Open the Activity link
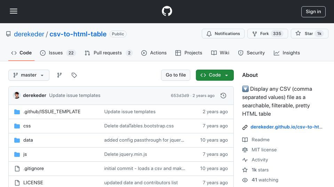The height and width of the screenshot is (187, 334). 260,160
